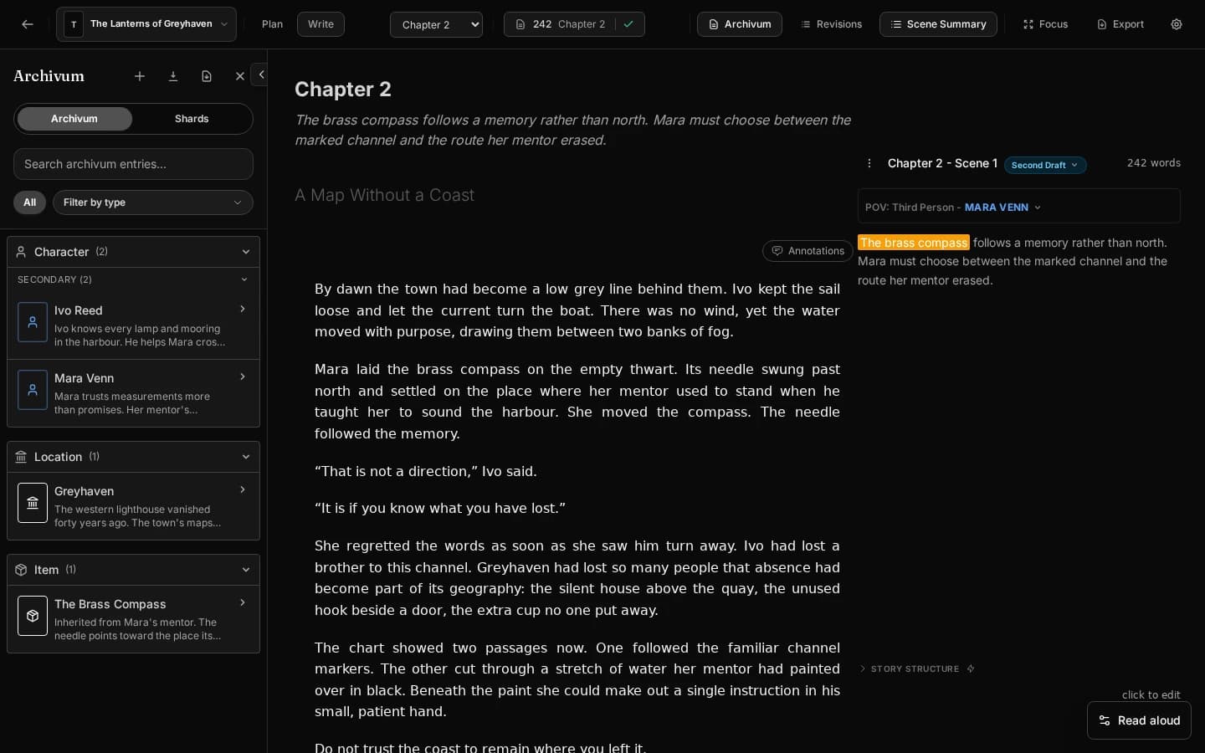
Task: Open the Mara Venn entry via its arrow
Action: (243, 377)
